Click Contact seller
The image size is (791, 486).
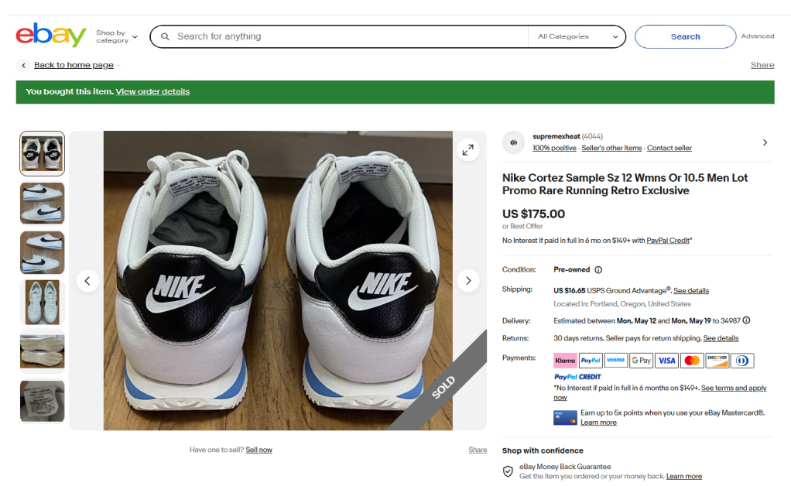coord(669,149)
